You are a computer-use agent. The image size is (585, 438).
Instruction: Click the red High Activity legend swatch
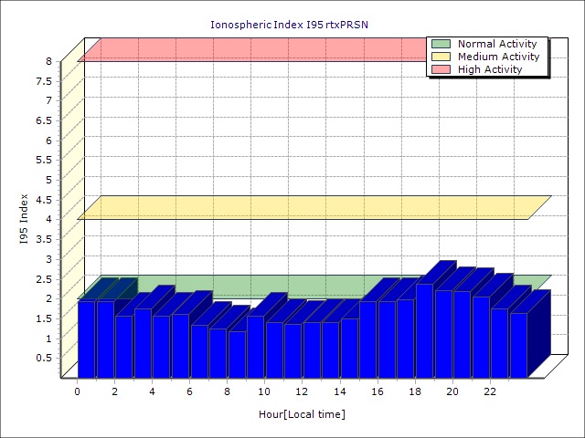click(x=441, y=69)
